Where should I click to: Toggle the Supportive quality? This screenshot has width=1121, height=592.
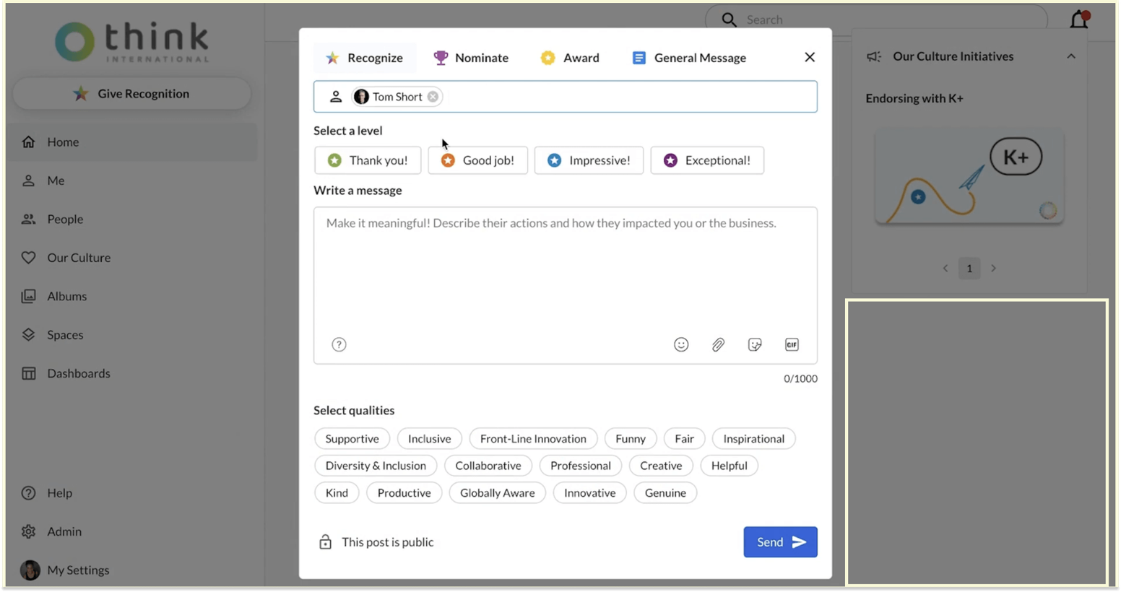point(352,439)
